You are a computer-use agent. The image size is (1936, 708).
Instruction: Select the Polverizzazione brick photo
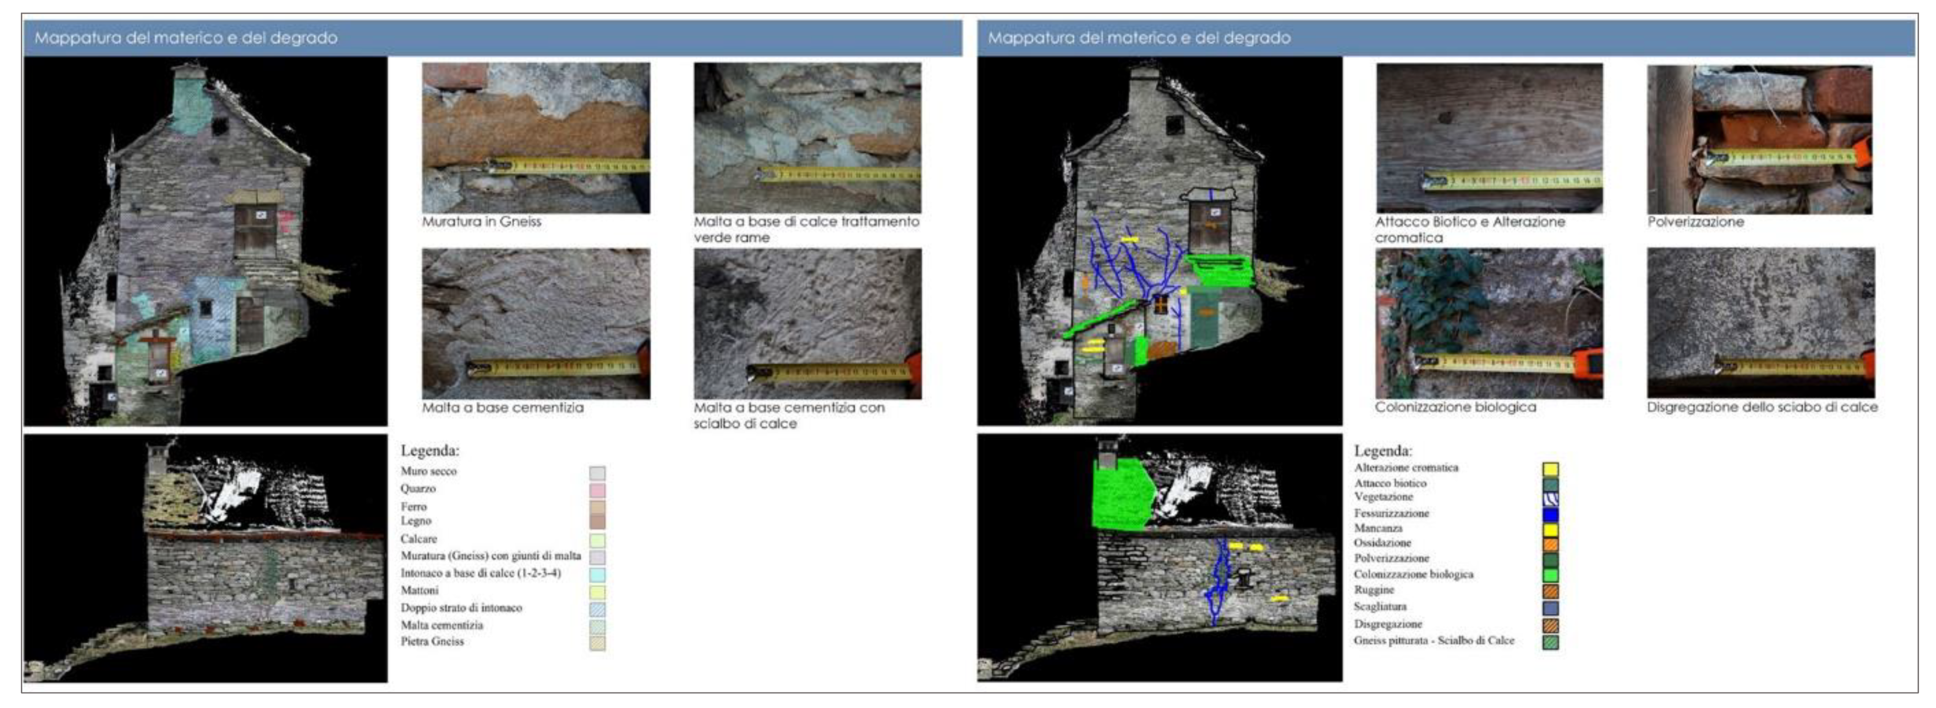point(1760,139)
